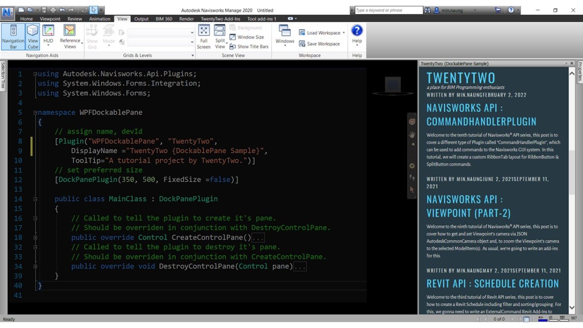Open the title bar help dropdown arrow
Screen dimensions: 583x328
click(519, 10)
